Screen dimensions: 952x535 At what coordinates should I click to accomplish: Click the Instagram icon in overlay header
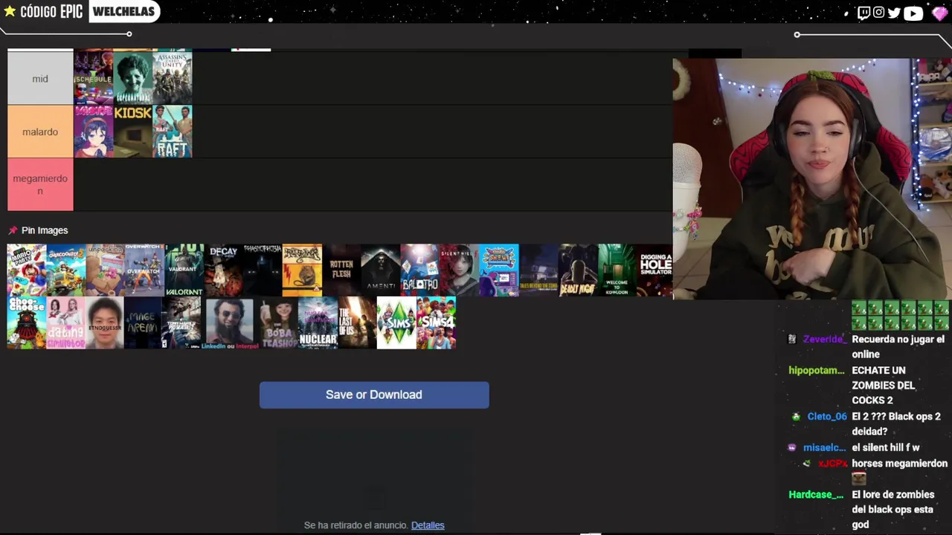pyautogui.click(x=878, y=13)
